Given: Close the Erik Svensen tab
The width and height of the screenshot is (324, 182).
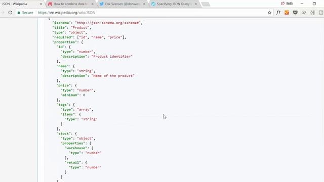Looking at the screenshot, I should (x=144, y=4).
